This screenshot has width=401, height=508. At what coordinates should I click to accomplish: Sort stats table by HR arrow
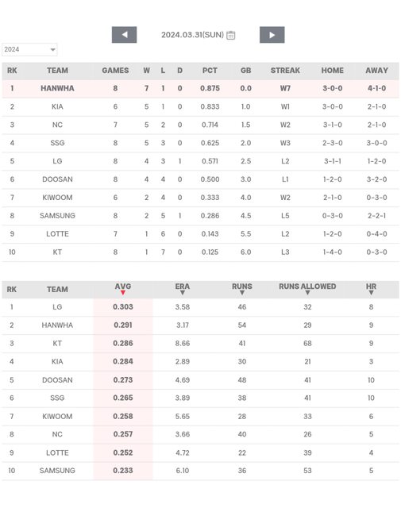click(x=371, y=293)
